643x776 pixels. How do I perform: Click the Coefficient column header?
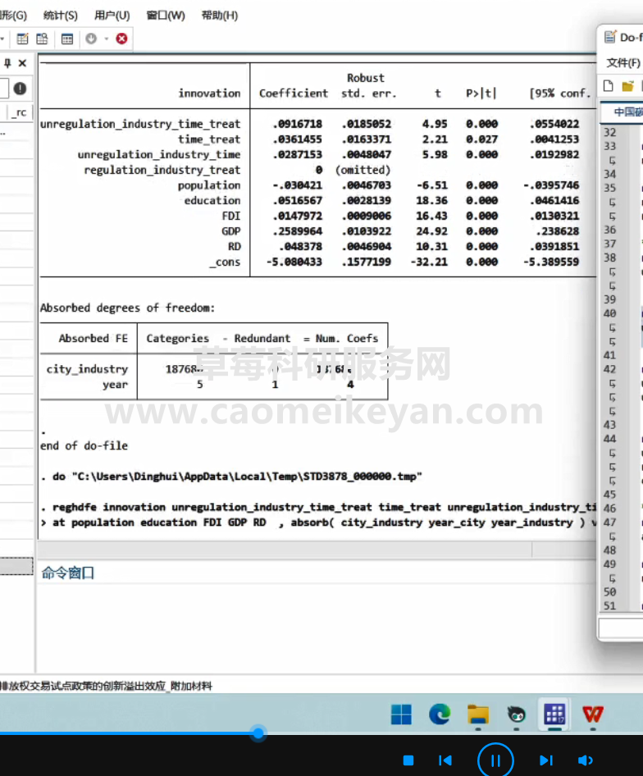(294, 93)
